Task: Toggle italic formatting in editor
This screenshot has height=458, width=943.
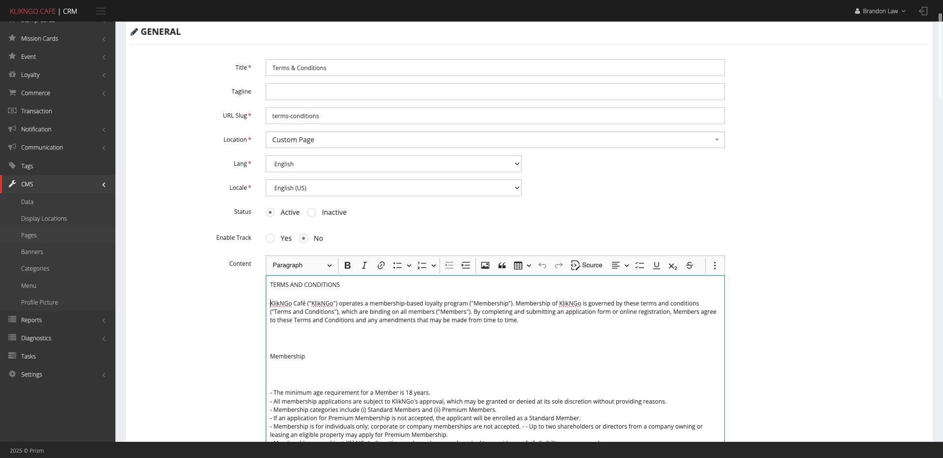Action: [x=364, y=265]
